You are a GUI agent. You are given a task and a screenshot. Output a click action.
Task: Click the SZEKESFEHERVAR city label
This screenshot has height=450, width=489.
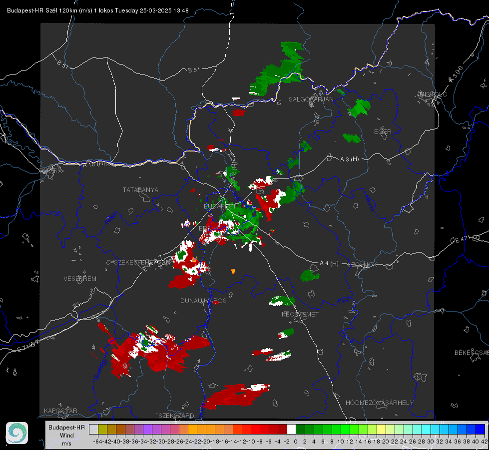click(143, 262)
